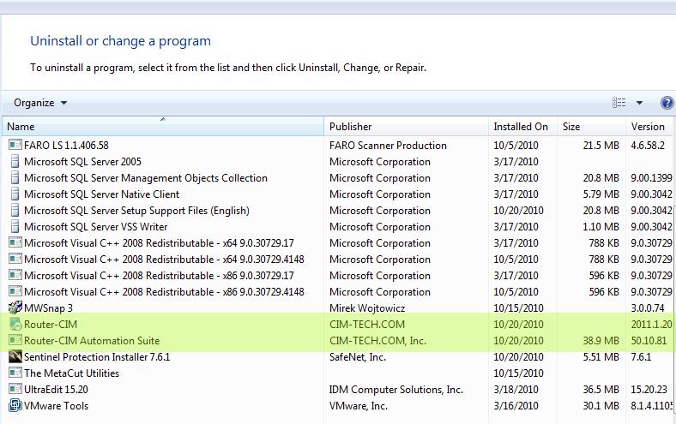Image resolution: width=676 pixels, height=424 pixels.
Task: Click The MetaCut Utilities icon
Action: click(x=15, y=373)
